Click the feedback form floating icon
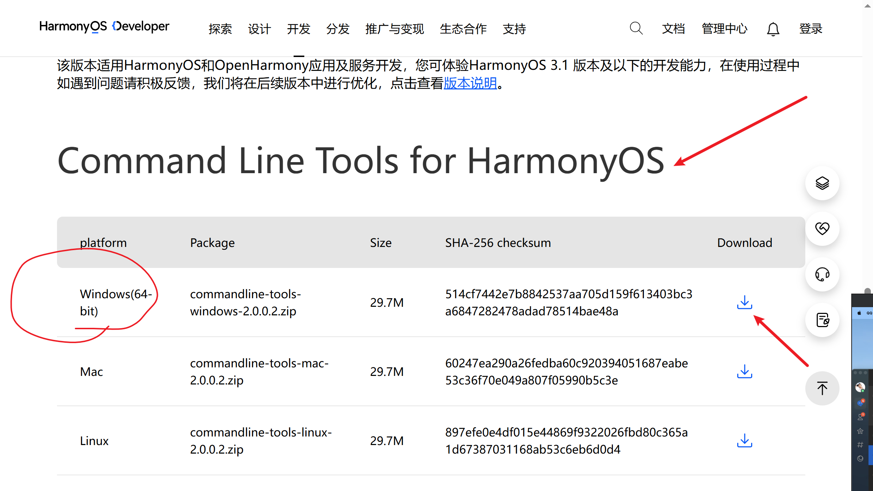 (822, 320)
